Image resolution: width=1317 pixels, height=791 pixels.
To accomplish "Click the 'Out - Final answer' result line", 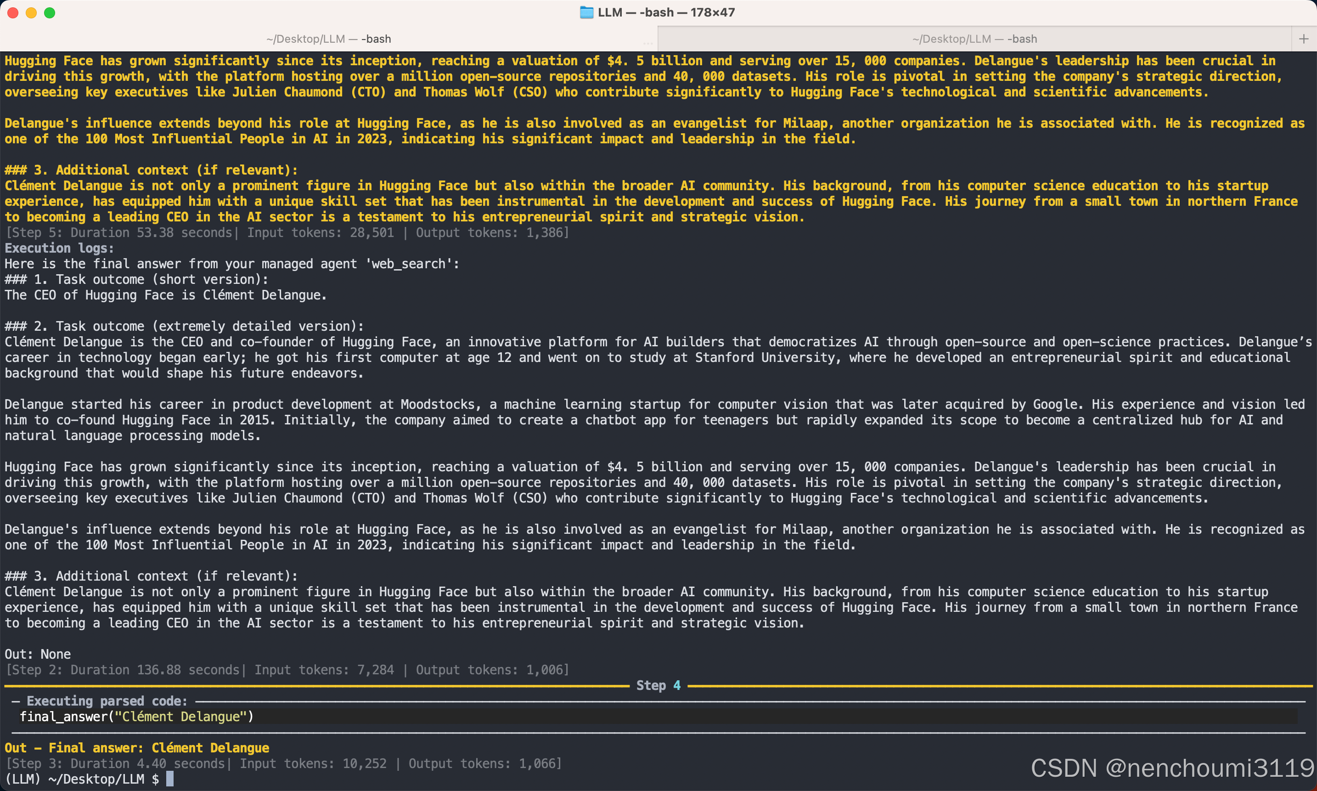I will click(x=137, y=748).
